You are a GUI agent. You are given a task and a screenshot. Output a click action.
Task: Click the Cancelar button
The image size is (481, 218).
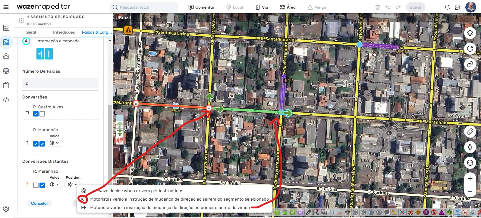click(39, 203)
